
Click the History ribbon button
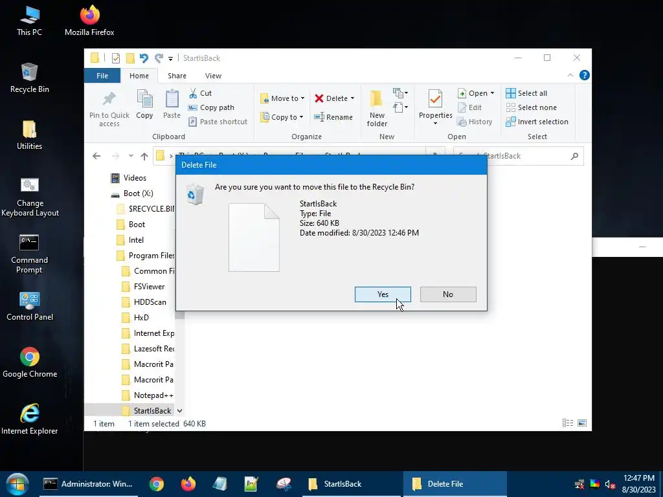(475, 122)
